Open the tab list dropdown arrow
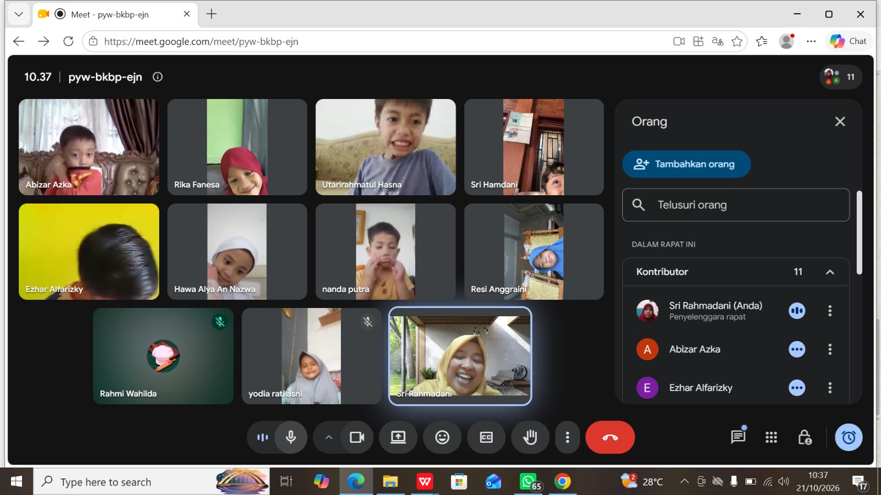This screenshot has width=881, height=495. pyautogui.click(x=19, y=14)
